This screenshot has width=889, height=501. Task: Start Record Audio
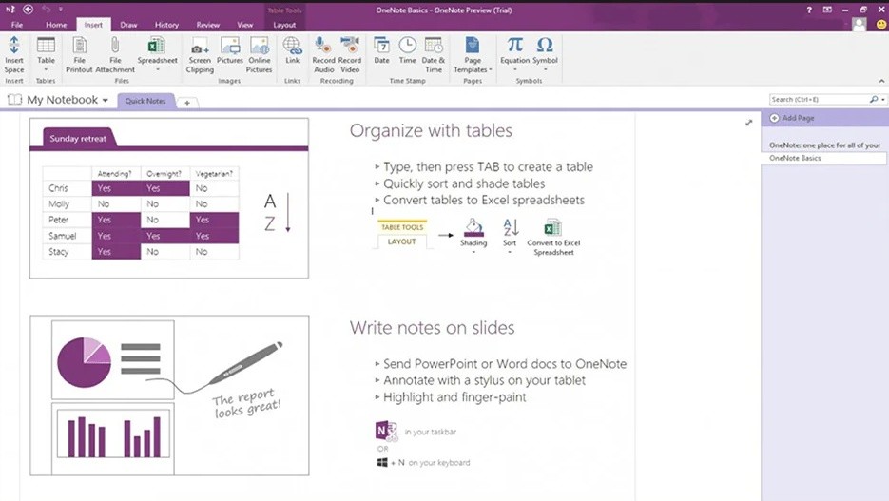coord(323,54)
